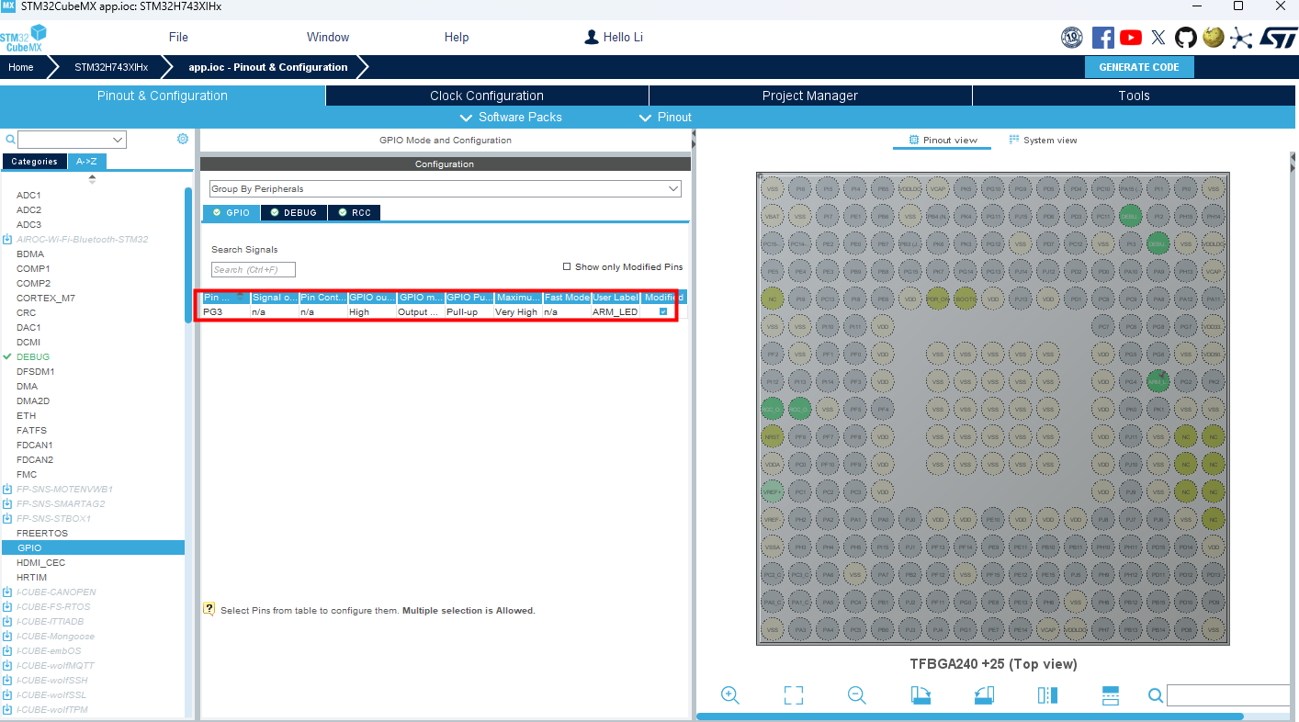Click the question-mark tip icon
This screenshot has height=722, width=1299.
click(x=209, y=609)
